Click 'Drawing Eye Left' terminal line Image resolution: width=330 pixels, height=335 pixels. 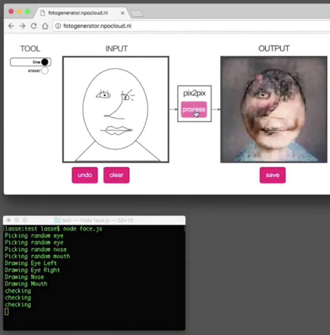[31, 263]
